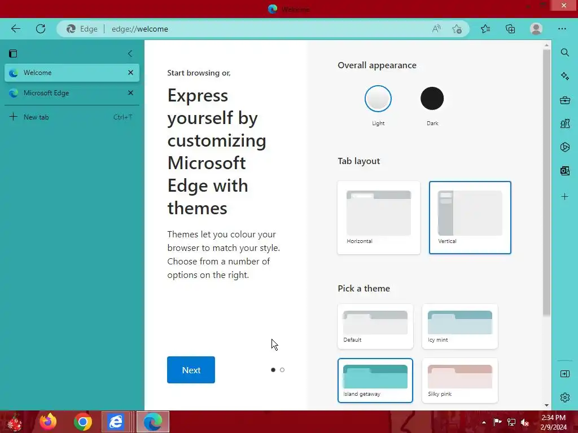Screen dimensions: 578x433
Task: Open Settings and more ellipsis menu
Action: pos(562,29)
